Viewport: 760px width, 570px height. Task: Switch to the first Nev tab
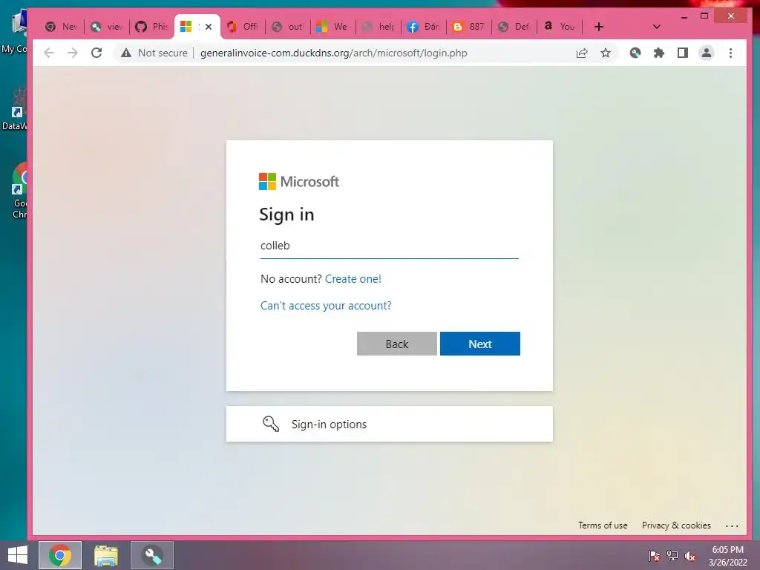coord(61,27)
